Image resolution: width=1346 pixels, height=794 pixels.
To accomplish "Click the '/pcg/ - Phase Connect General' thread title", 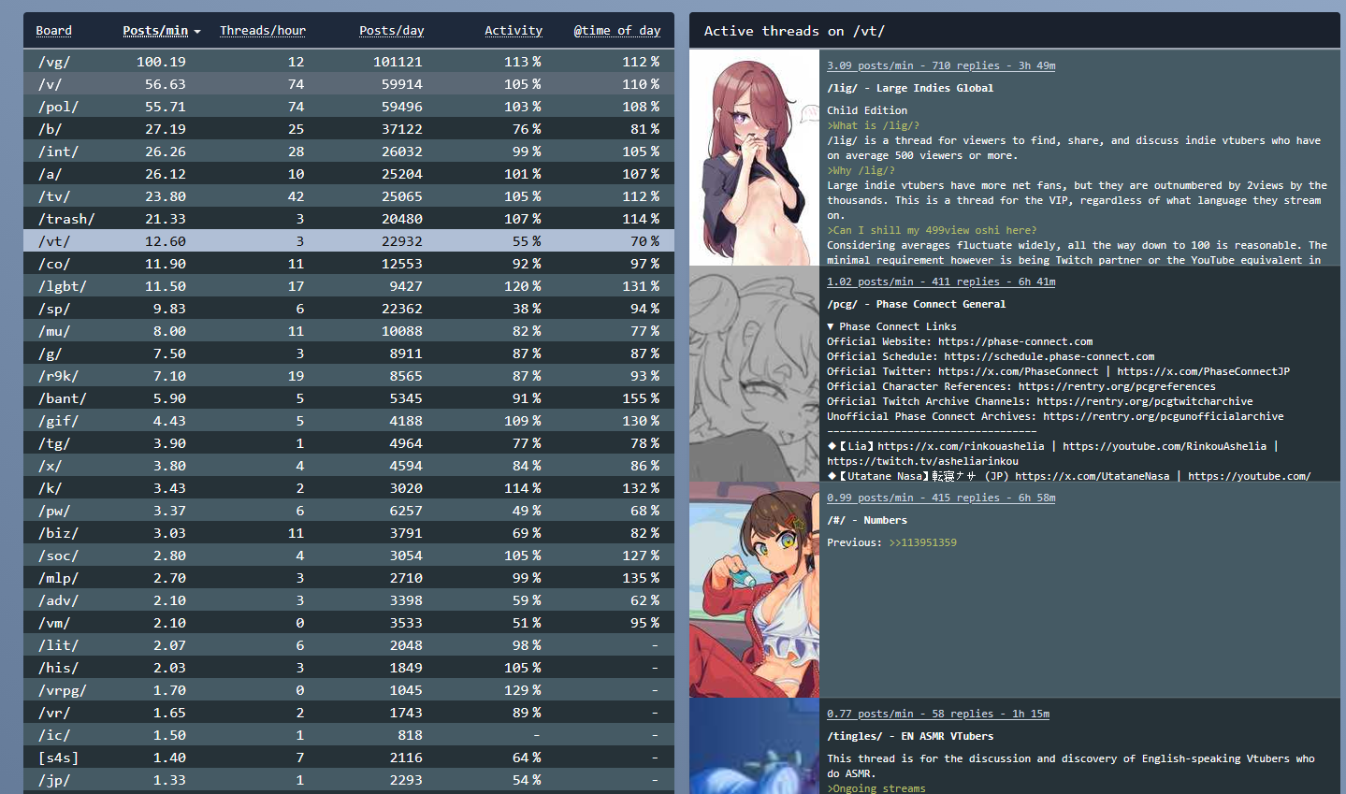I will tap(917, 304).
